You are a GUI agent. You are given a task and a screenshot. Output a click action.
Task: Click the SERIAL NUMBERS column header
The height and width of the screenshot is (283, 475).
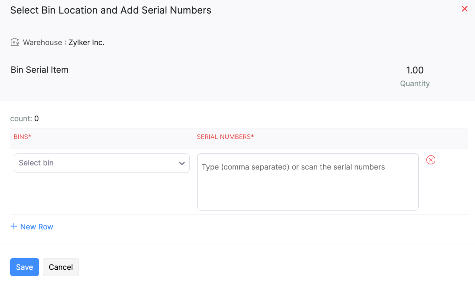pos(225,137)
